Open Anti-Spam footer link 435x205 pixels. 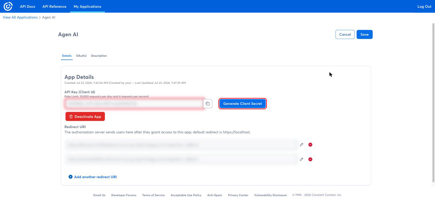pyautogui.click(x=215, y=195)
